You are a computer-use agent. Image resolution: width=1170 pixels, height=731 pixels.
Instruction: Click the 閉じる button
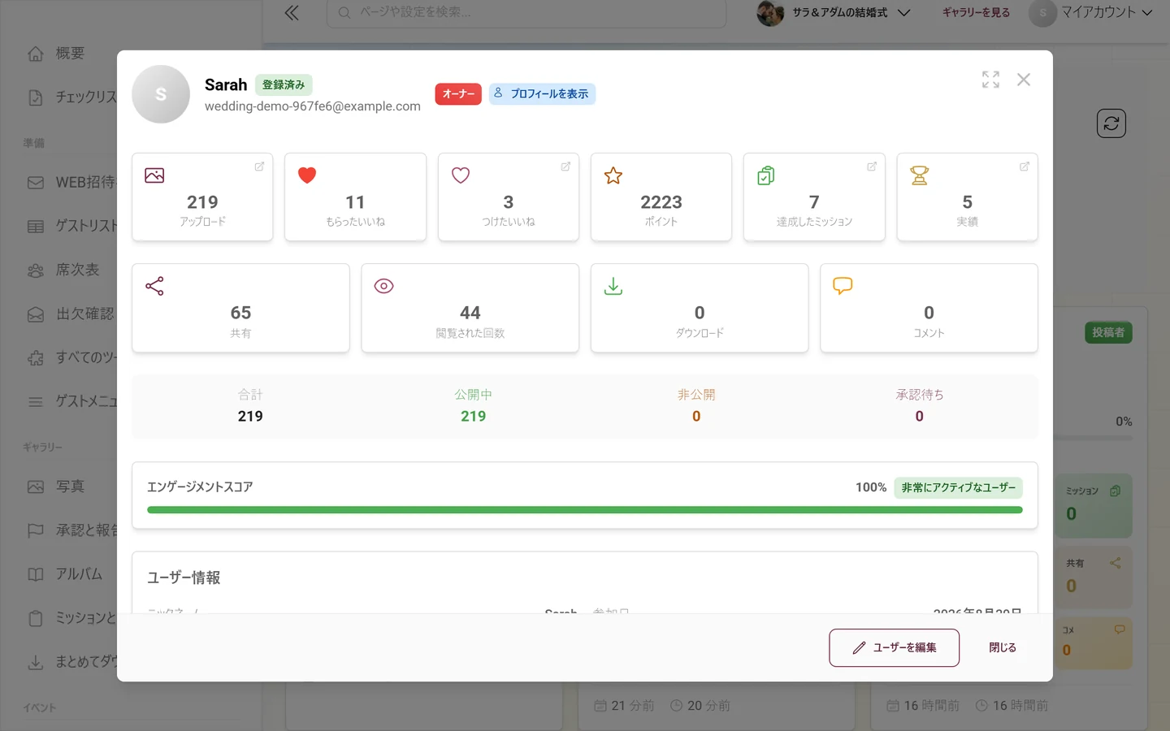point(1003,647)
